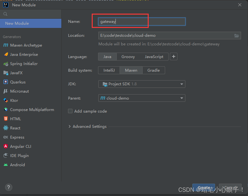
Task: Choose Maven build system
Action: [x=131, y=70]
